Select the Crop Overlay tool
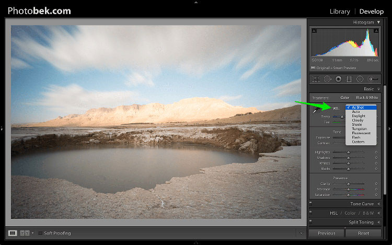Image resolution: width=392 pixels, height=245 pixels. pyautogui.click(x=316, y=79)
